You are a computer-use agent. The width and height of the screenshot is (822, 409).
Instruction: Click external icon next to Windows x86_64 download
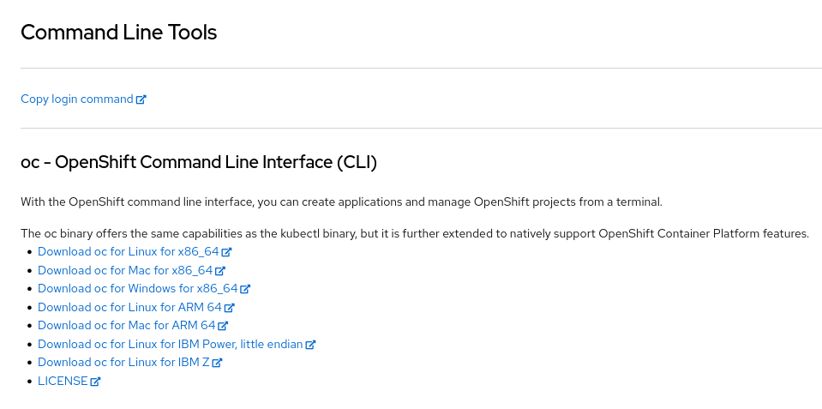click(x=245, y=289)
